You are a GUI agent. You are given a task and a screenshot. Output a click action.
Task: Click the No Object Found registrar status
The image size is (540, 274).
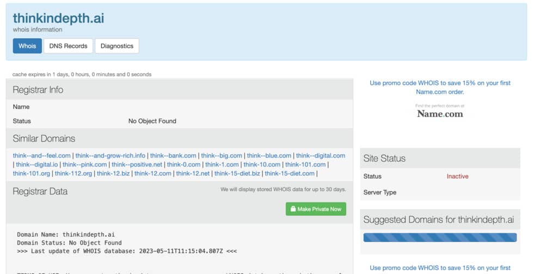click(152, 121)
